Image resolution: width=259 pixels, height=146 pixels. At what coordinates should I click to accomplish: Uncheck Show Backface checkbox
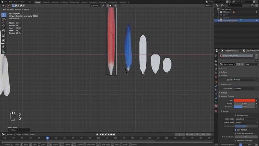(x=236, y=130)
